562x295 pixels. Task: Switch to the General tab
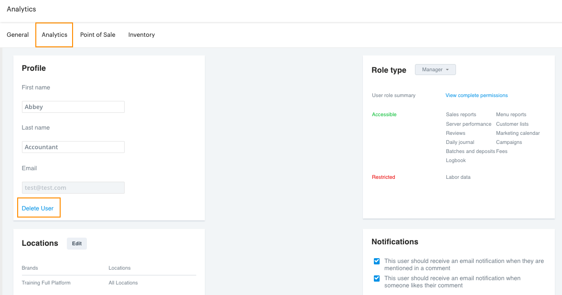coord(18,34)
